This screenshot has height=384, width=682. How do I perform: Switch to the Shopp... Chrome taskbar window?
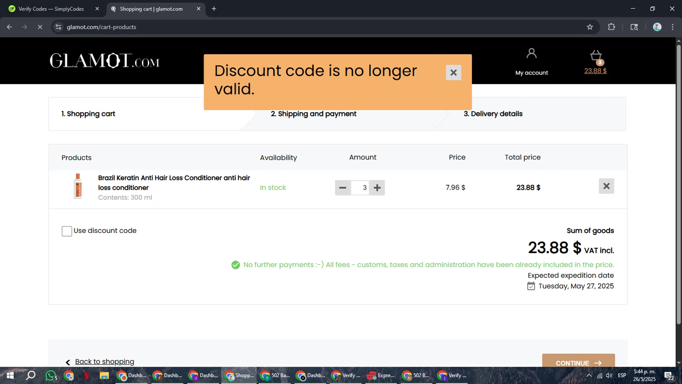[240, 375]
